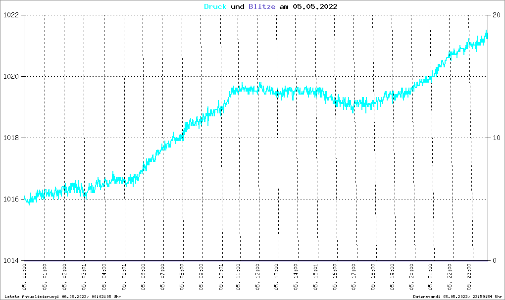
Task: Pick the '05. 18:00' time axis label
Action: 373,277
